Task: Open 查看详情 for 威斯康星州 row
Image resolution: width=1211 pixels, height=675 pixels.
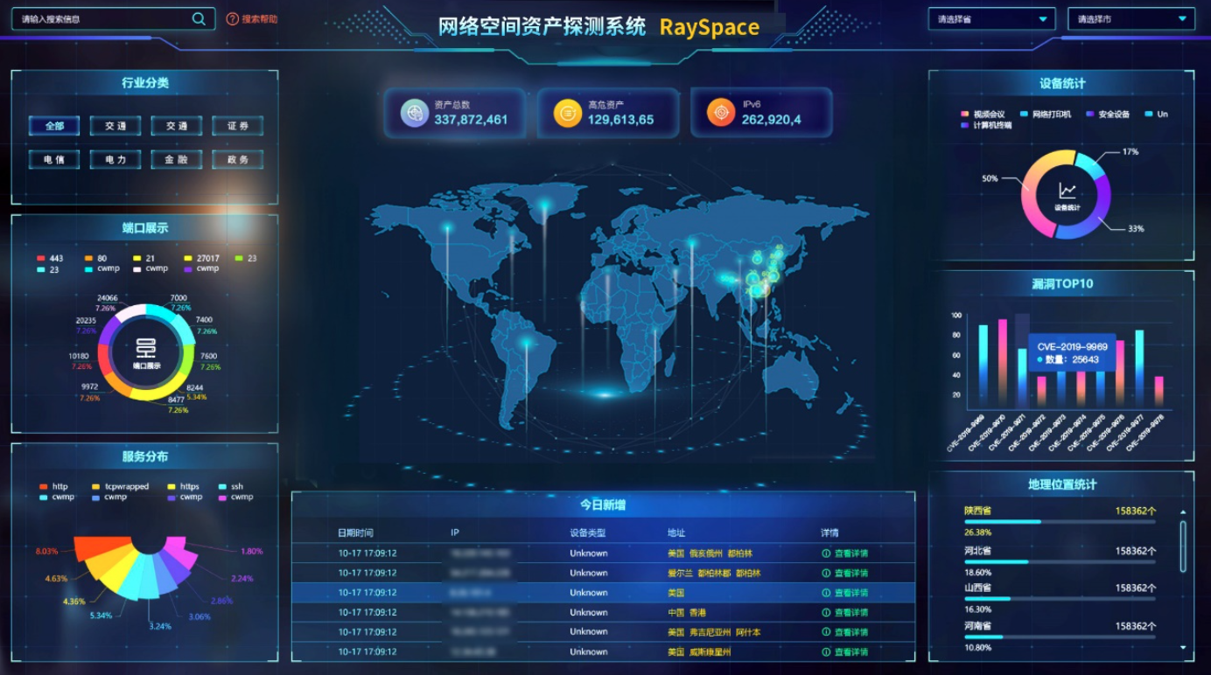Action: (x=851, y=652)
